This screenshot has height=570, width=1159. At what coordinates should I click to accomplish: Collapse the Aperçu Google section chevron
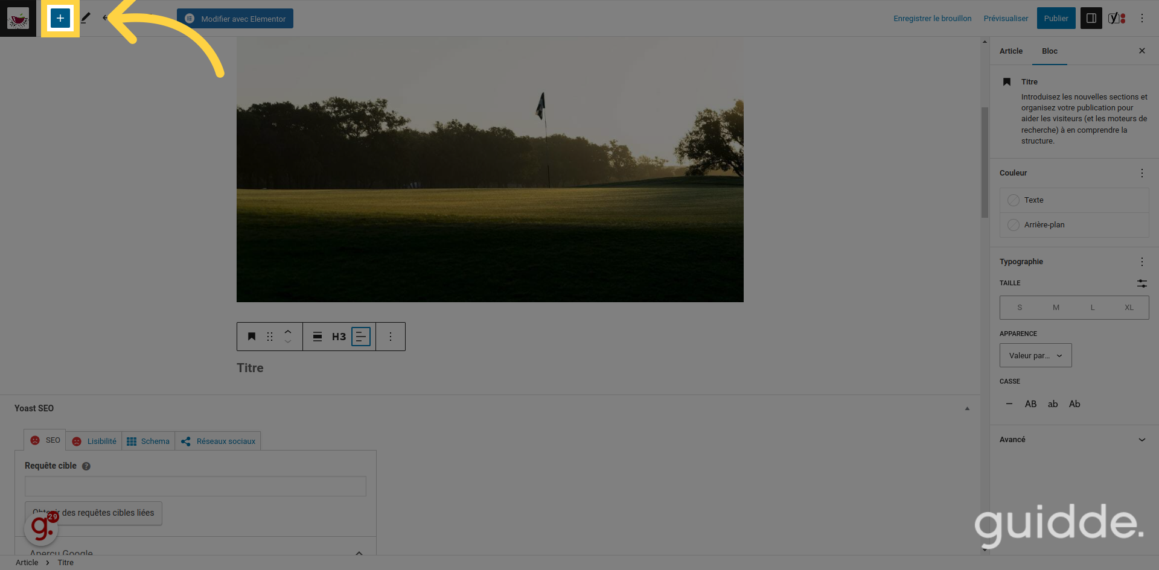[x=359, y=552]
